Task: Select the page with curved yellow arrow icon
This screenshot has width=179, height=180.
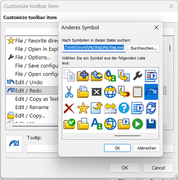Action: [x=97, y=108]
